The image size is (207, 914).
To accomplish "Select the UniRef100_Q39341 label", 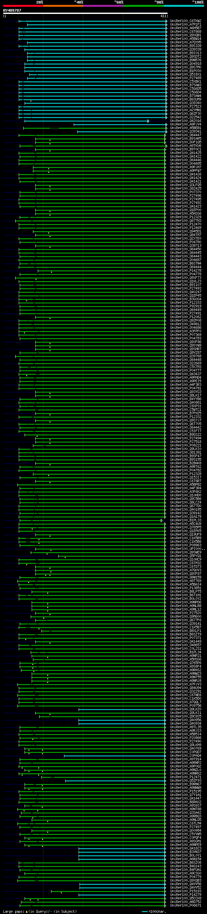I will click(186, 131).
